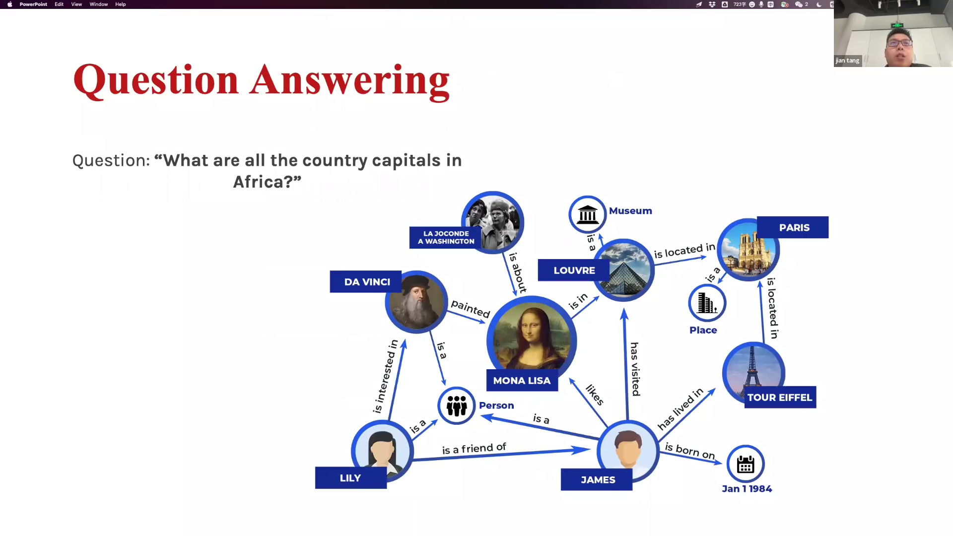This screenshot has width=953, height=536.
Task: Click the LA JOCONDE A WASHINGTON label
Action: point(446,238)
